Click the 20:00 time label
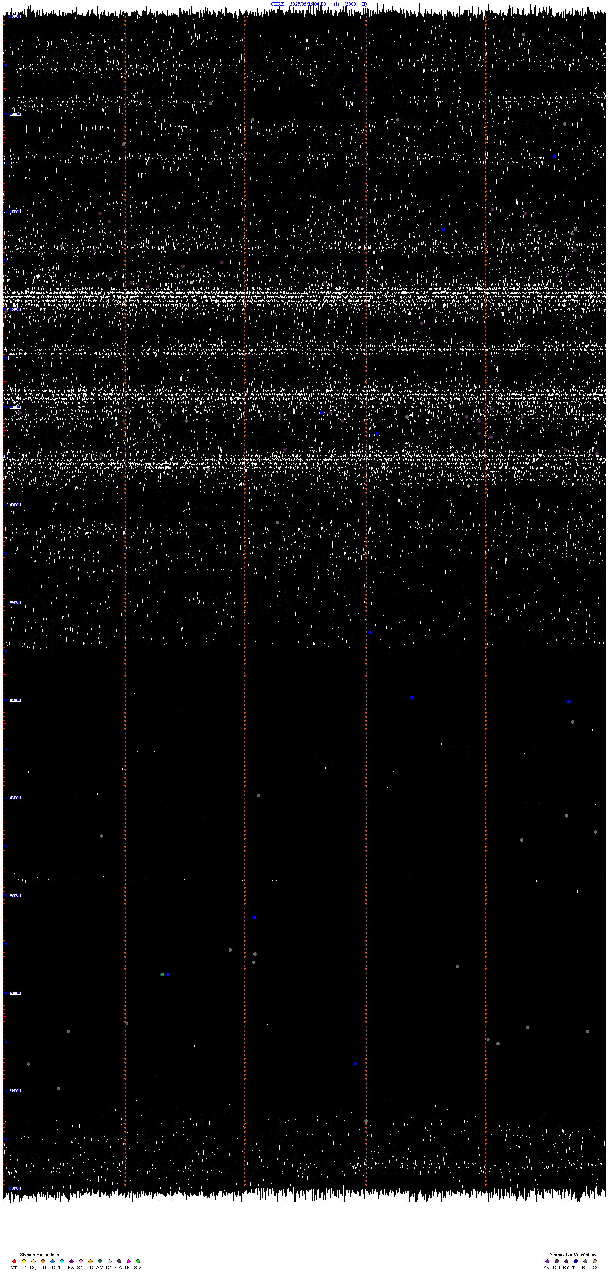 [x=15, y=993]
